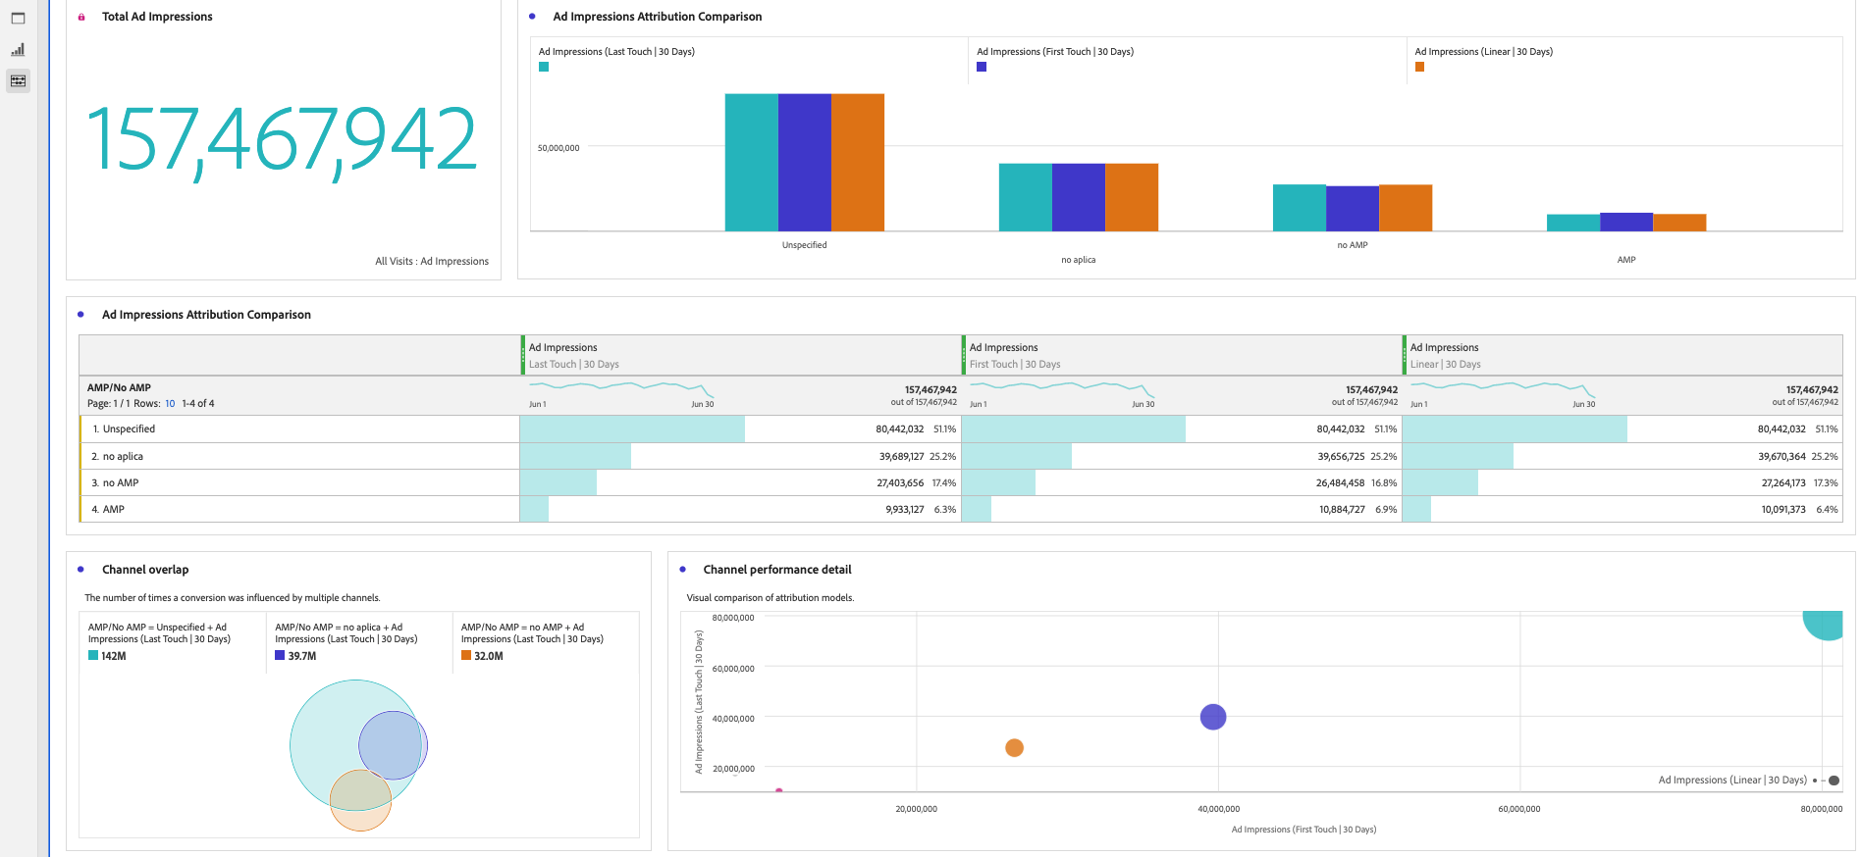The height and width of the screenshot is (857, 1861).
Task: Click the blue dot beside Channel overlap title
Action: pyautogui.click(x=80, y=570)
